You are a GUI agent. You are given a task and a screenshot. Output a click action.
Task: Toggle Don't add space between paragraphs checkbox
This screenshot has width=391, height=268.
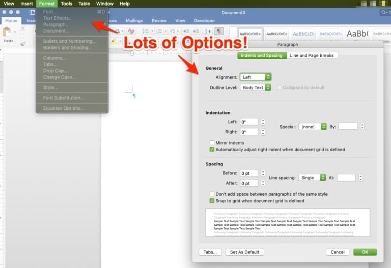212,194
